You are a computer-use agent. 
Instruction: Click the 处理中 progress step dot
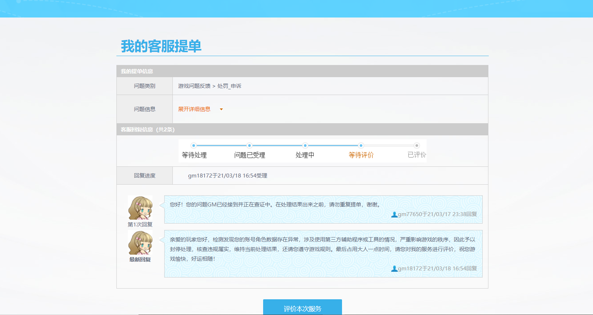tap(305, 145)
